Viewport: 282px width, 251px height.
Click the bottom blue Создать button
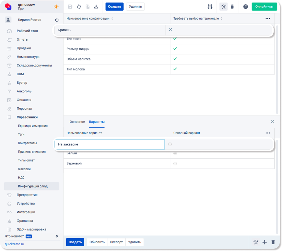click(75, 242)
